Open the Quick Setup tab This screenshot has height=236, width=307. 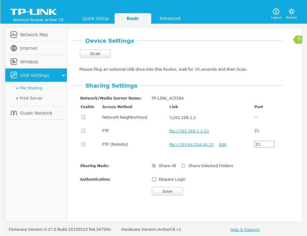tap(95, 18)
